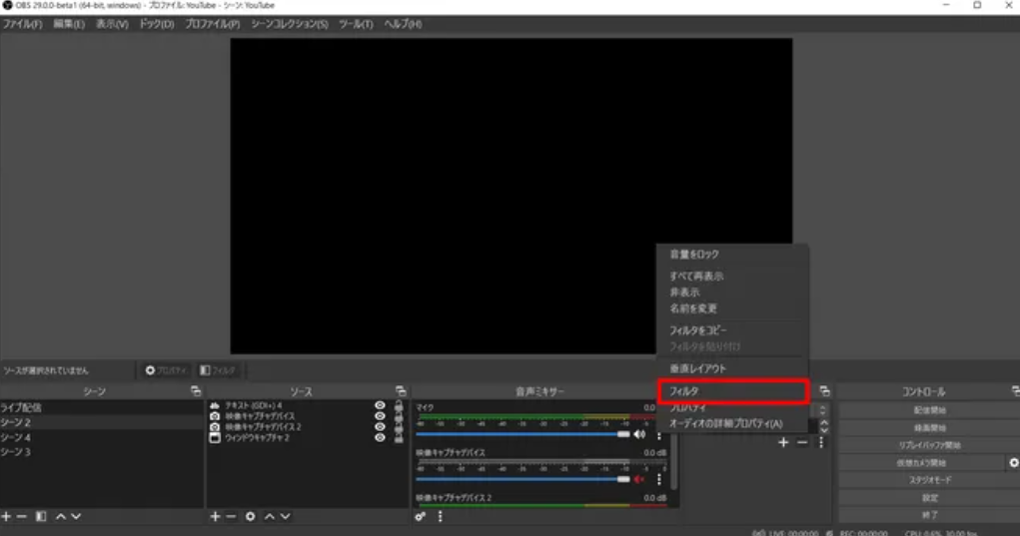Move selected source down with arrow

[x=286, y=516]
